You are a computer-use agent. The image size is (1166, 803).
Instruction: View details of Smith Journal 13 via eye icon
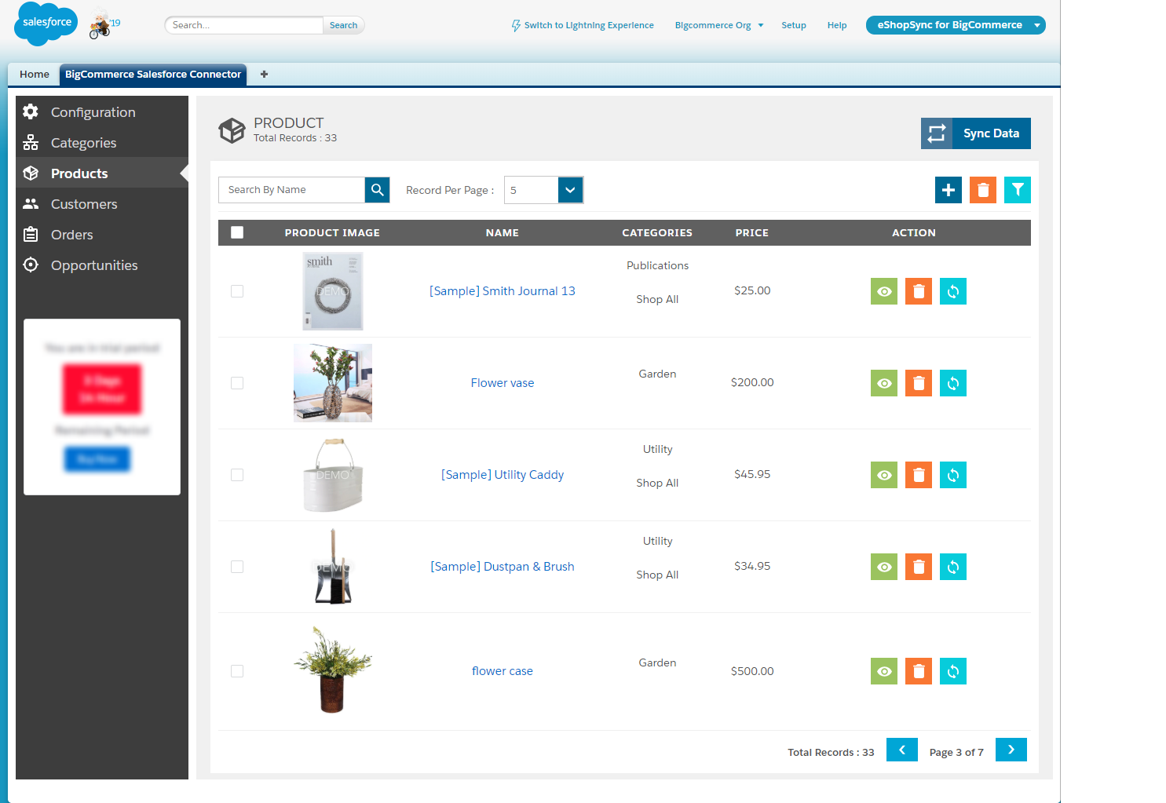click(883, 291)
